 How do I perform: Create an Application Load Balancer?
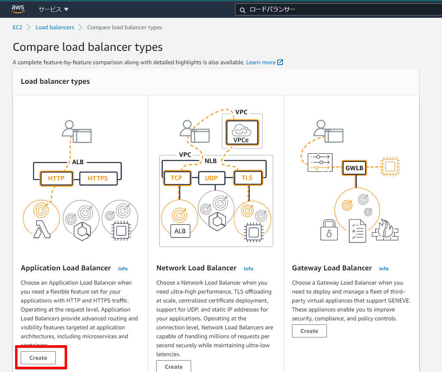38,358
